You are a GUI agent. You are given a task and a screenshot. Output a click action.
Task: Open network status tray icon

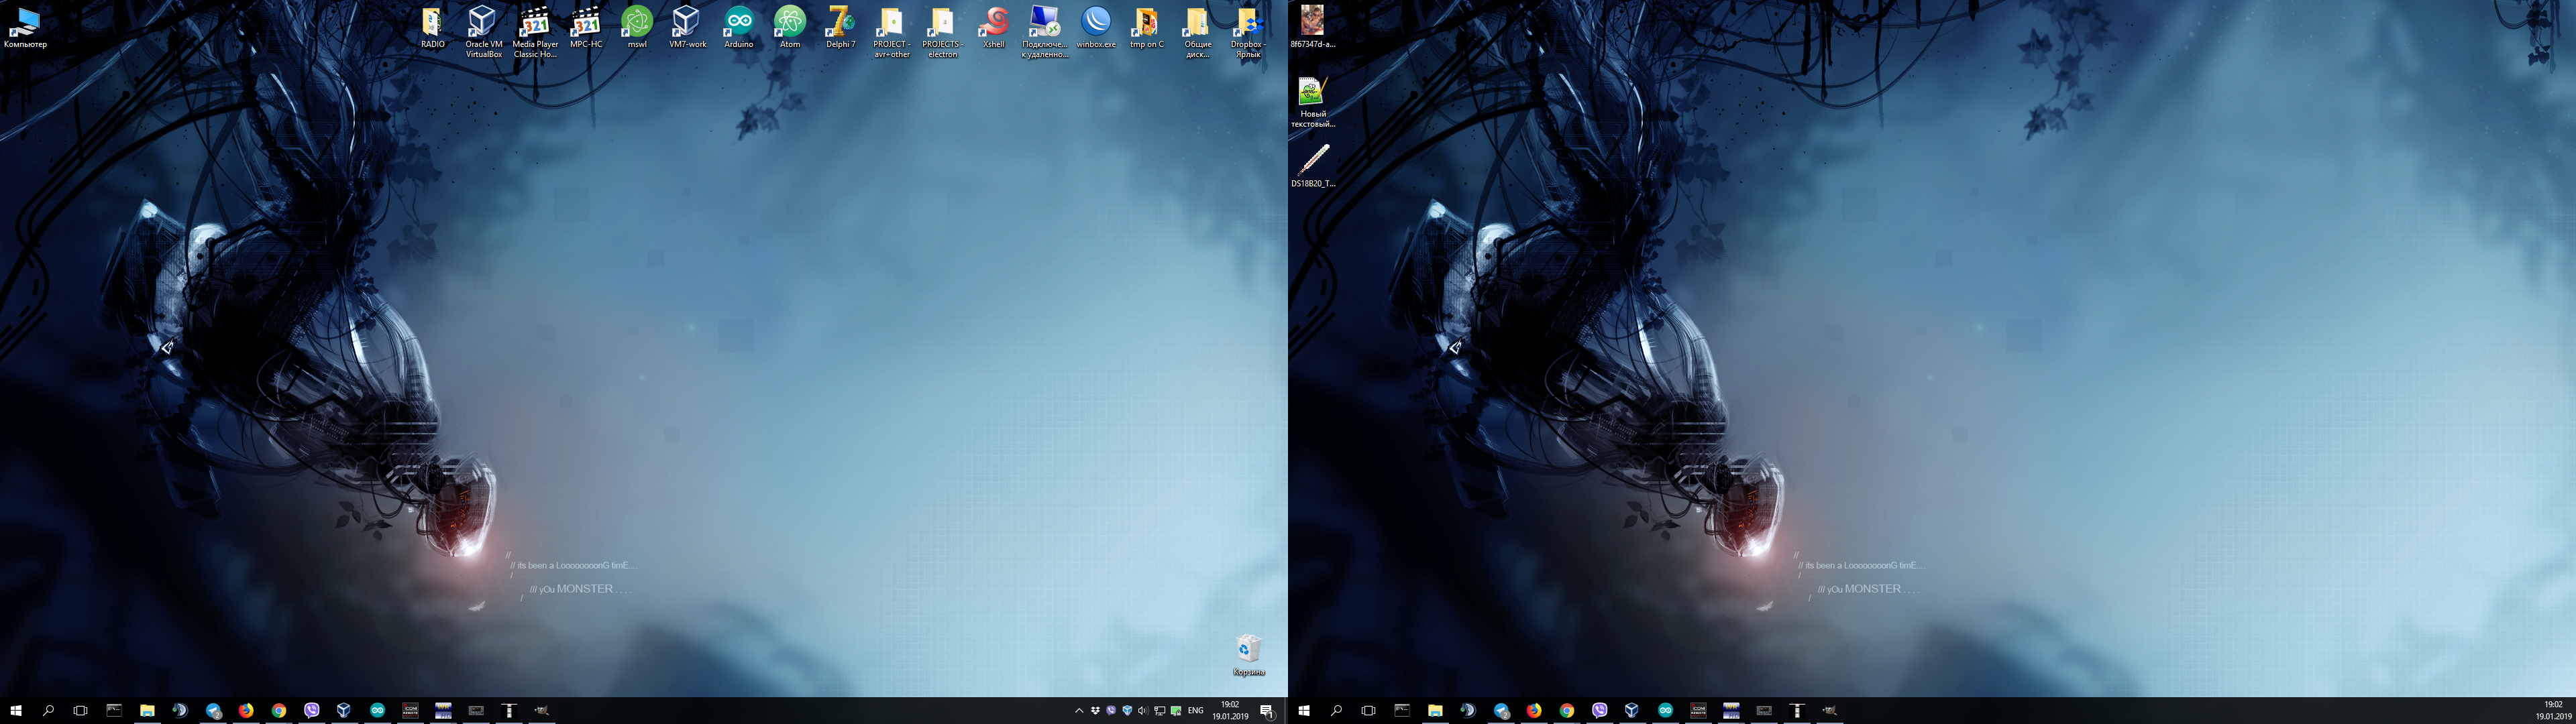[x=1159, y=710]
